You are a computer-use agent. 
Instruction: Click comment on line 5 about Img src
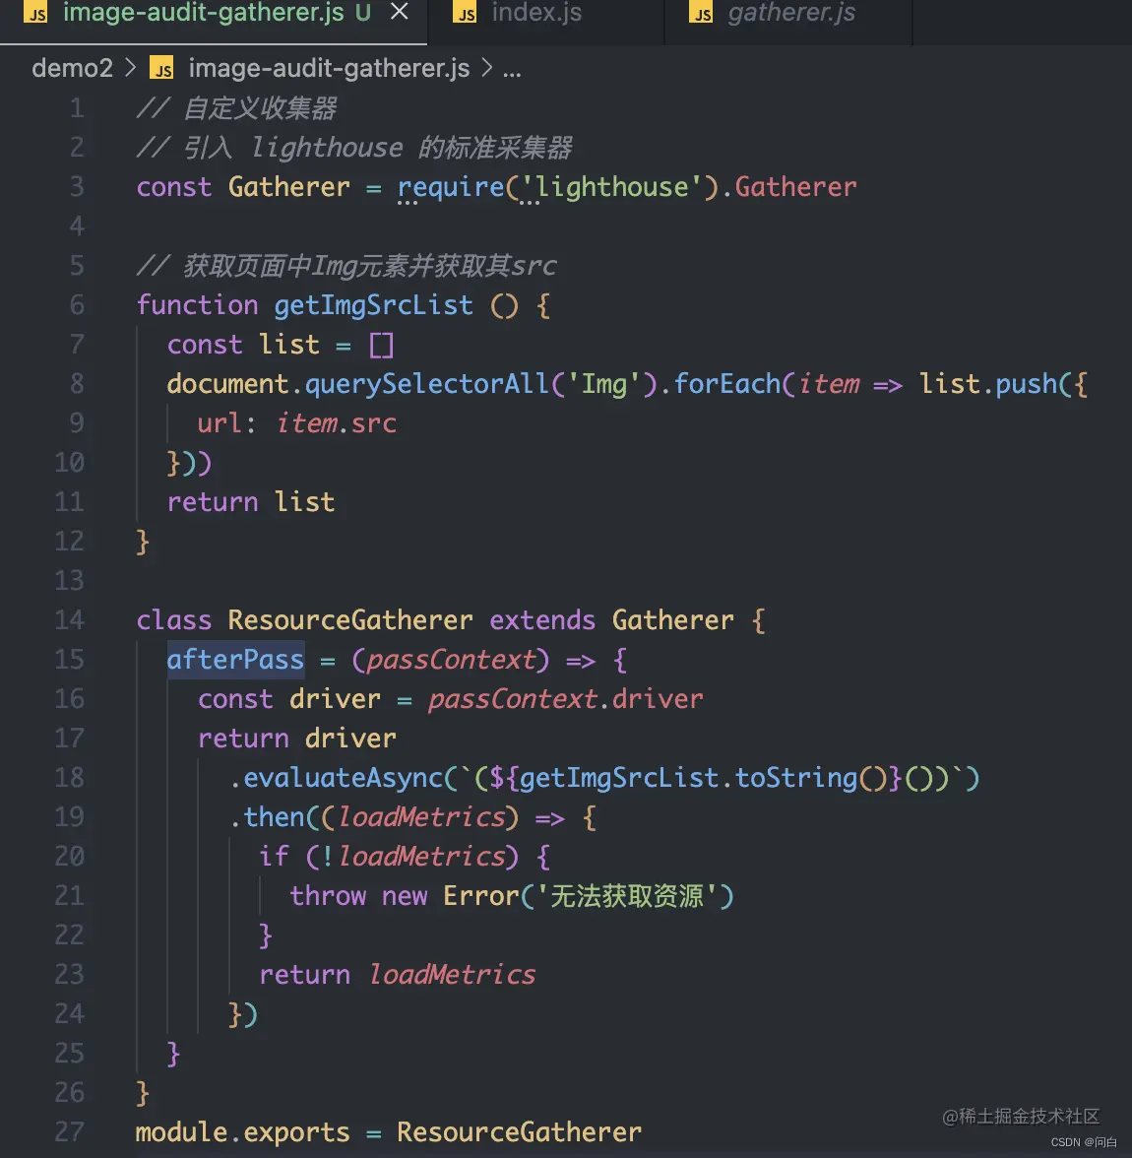coord(346,266)
